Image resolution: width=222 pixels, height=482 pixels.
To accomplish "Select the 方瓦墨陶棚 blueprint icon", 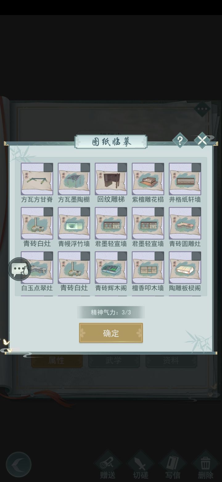I will coord(74,179).
